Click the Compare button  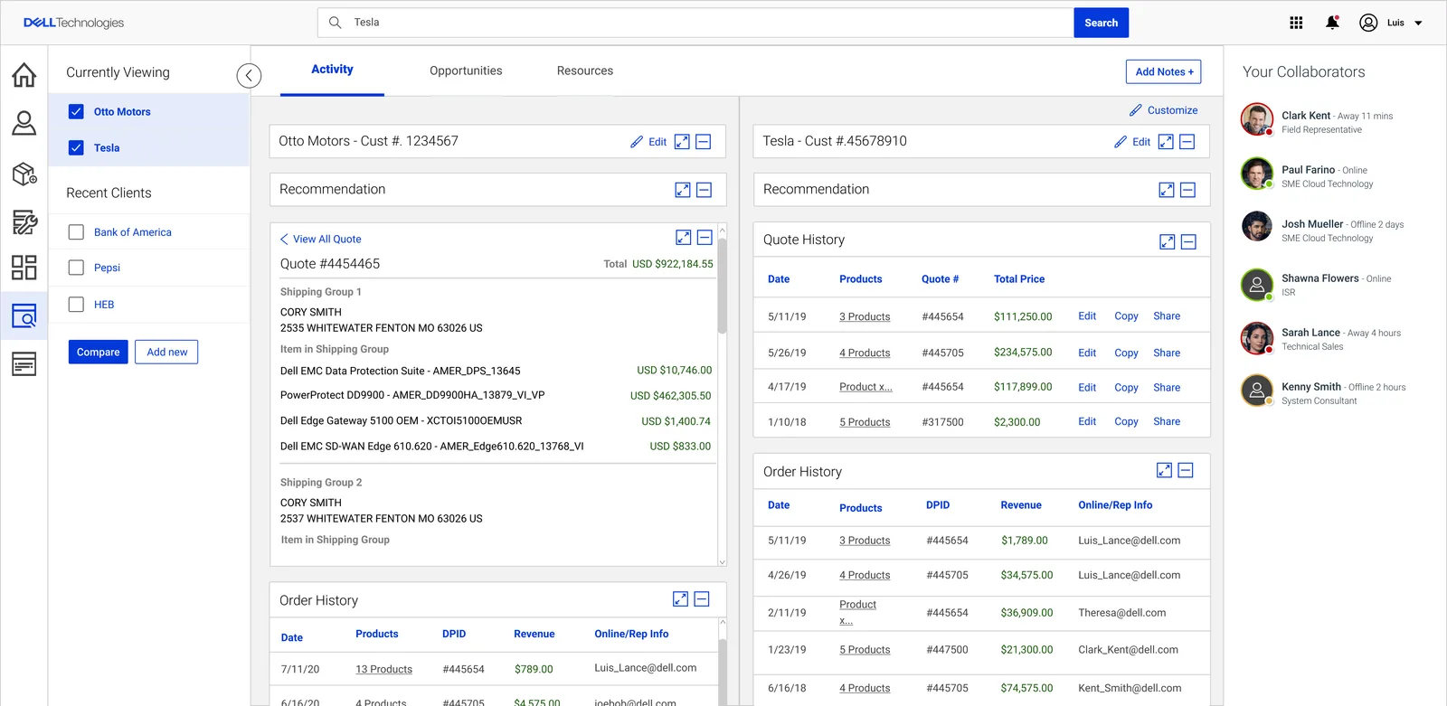[x=99, y=353]
